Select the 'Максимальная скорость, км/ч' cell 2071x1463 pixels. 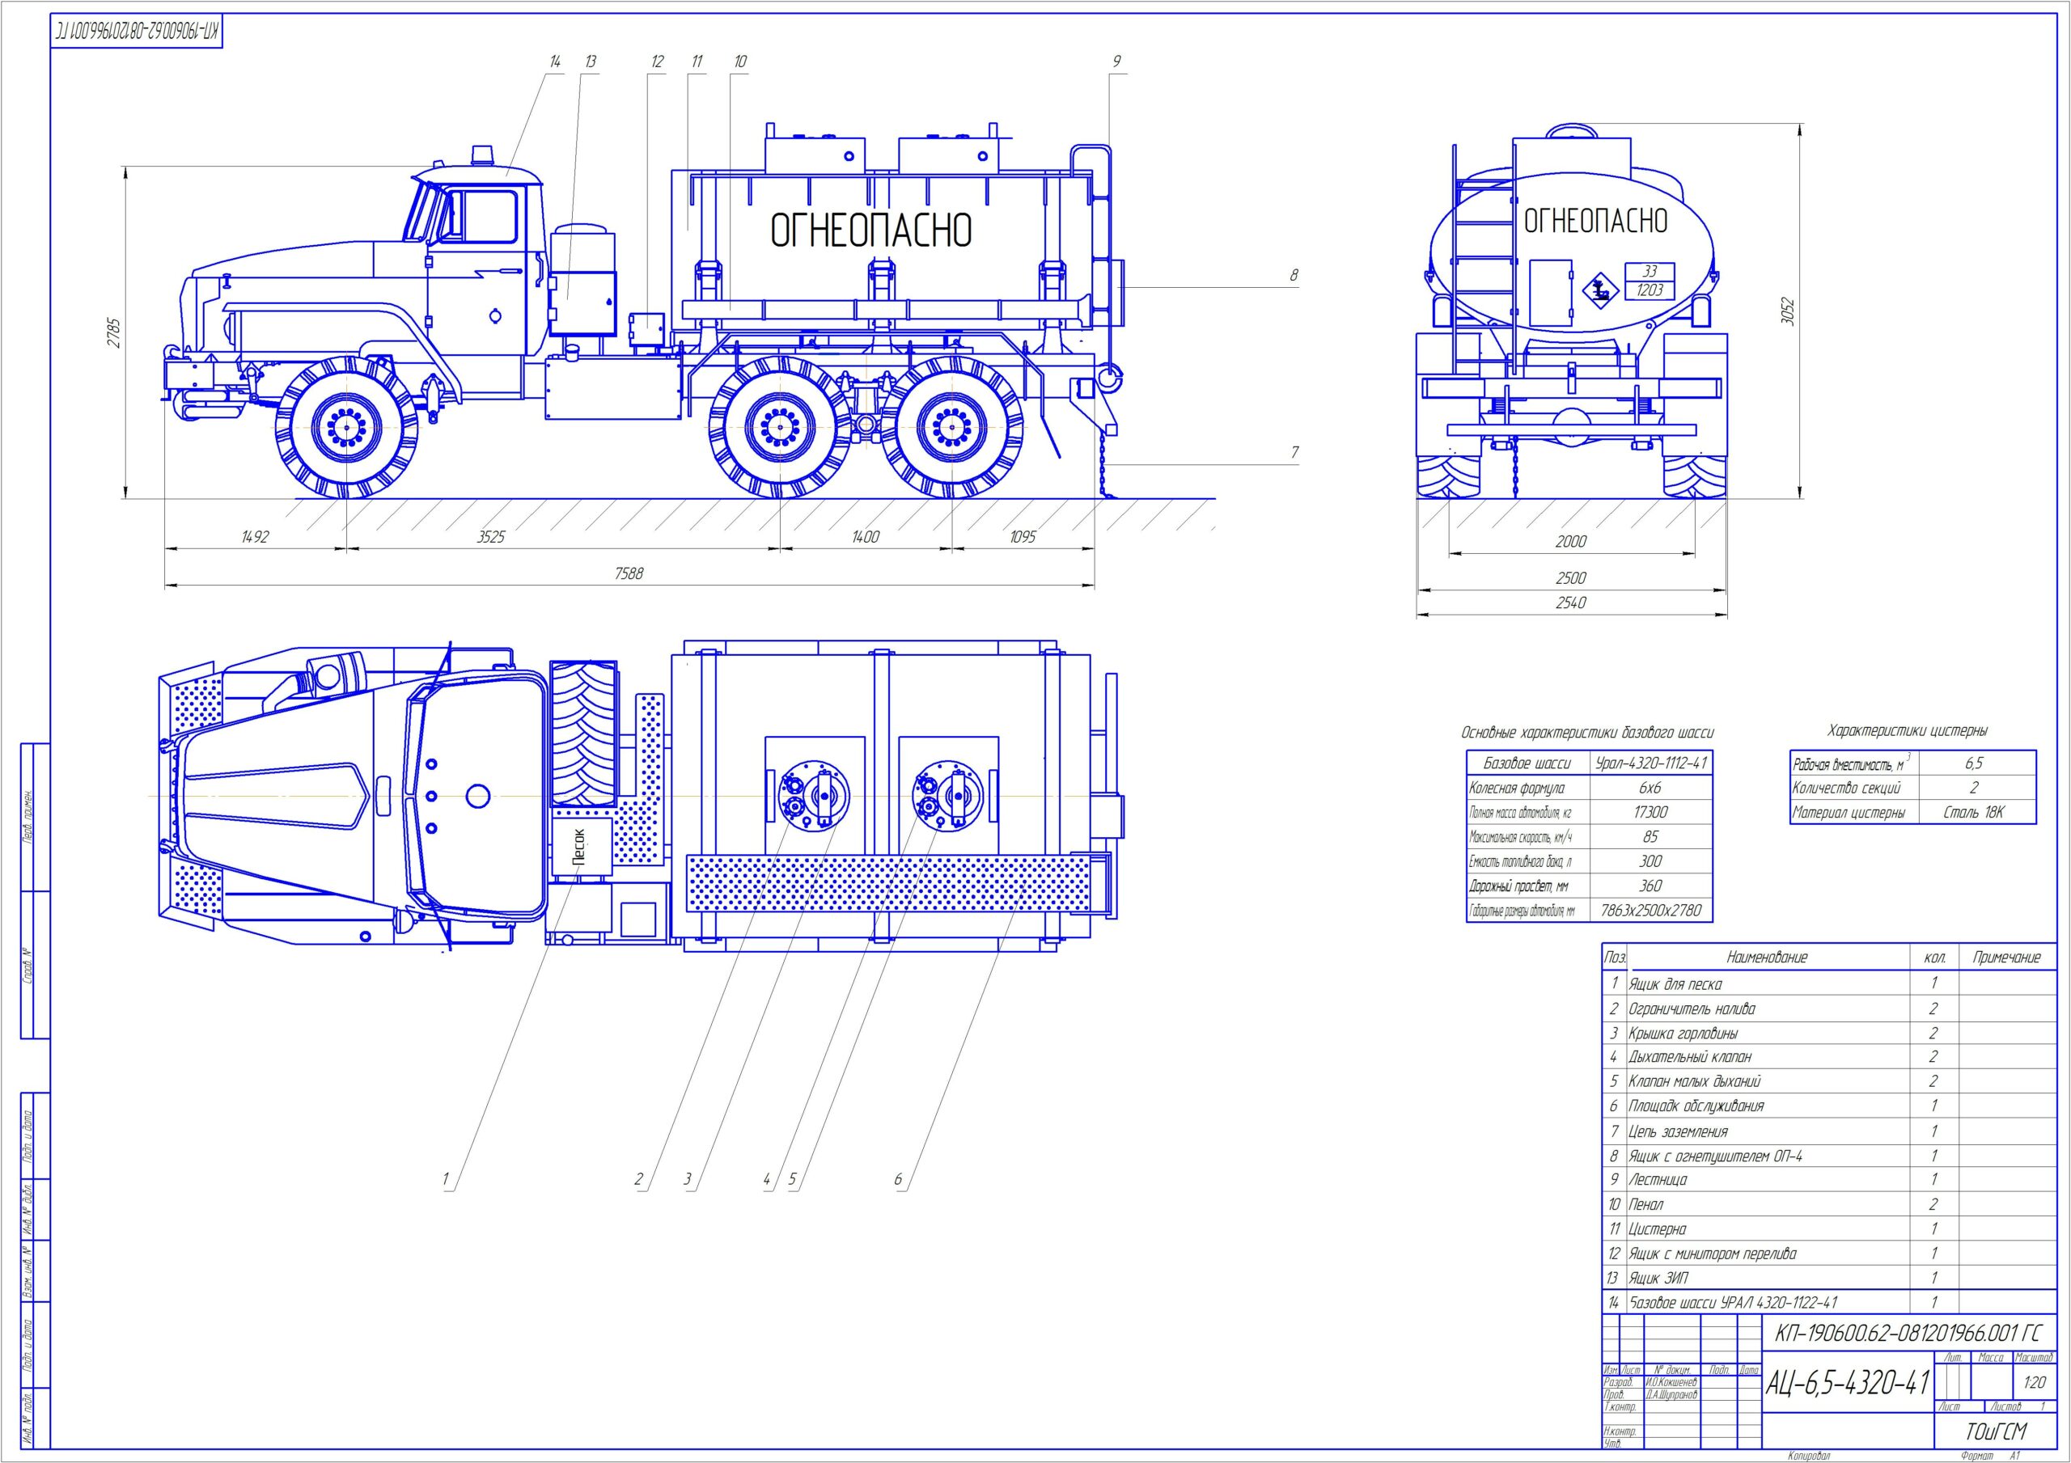click(1527, 837)
